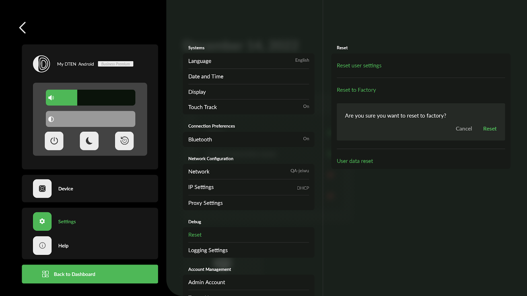Viewport: 527px width, 296px height.
Task: Click the Reset panel heading
Action: coord(342,48)
